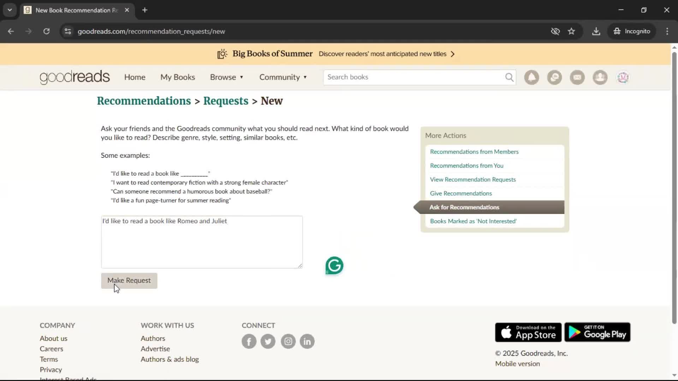Open a new browser tab

145,10
